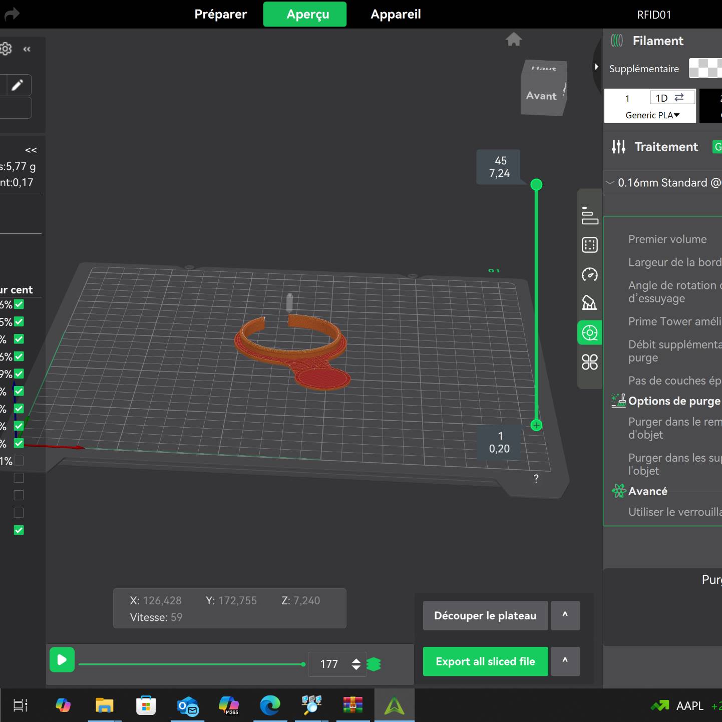Uncheck the first checkbox under the cent column

19,304
